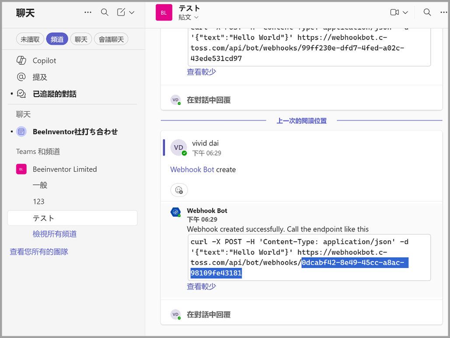
Task: Open the sidebar more options ellipsis
Action: pyautogui.click(x=88, y=12)
